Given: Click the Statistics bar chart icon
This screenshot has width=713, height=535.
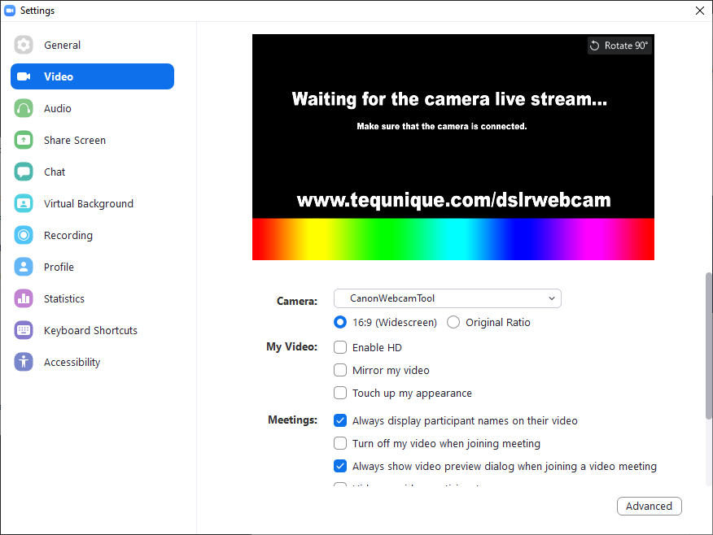Looking at the screenshot, I should coord(24,299).
